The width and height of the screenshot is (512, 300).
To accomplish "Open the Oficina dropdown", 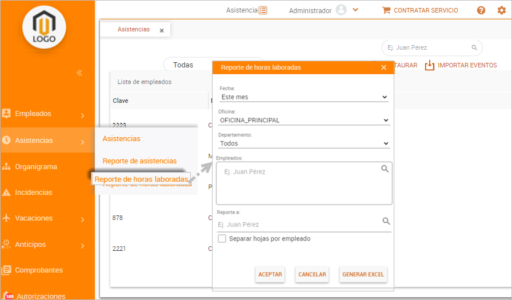I will point(303,120).
